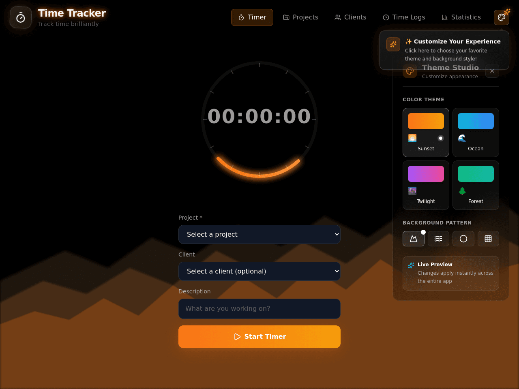The height and width of the screenshot is (389, 519).
Task: Select the mountain background pattern
Action: 414,239
